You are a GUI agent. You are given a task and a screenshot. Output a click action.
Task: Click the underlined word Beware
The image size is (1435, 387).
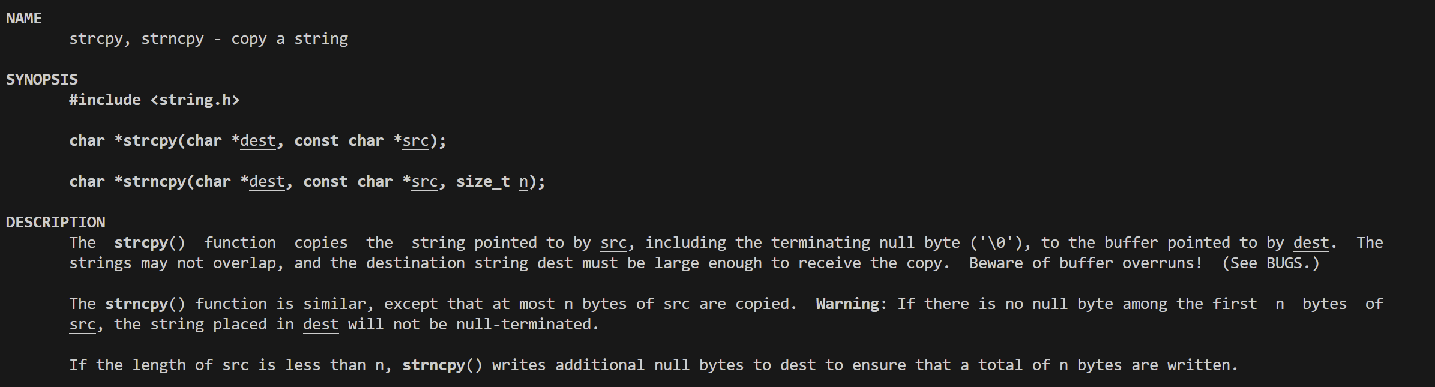tap(996, 263)
